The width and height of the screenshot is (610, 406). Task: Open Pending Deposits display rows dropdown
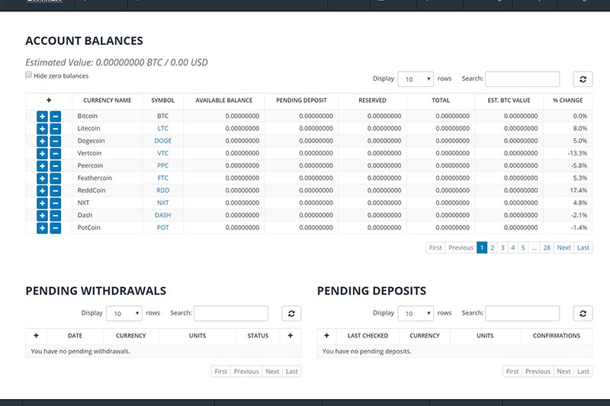click(416, 313)
